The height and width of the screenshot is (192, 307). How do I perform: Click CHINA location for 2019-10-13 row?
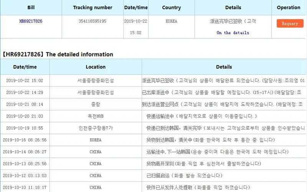[96, 164]
